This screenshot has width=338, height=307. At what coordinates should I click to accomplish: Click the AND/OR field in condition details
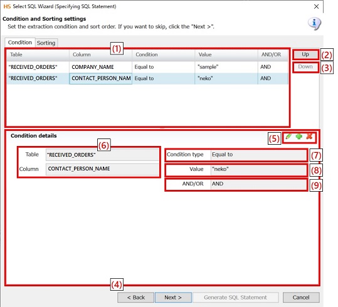click(x=258, y=184)
